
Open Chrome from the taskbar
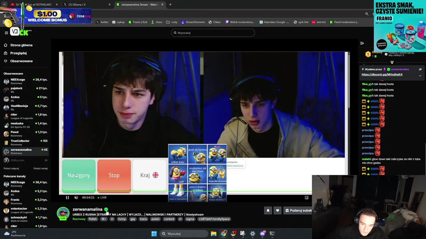[x=223, y=234]
